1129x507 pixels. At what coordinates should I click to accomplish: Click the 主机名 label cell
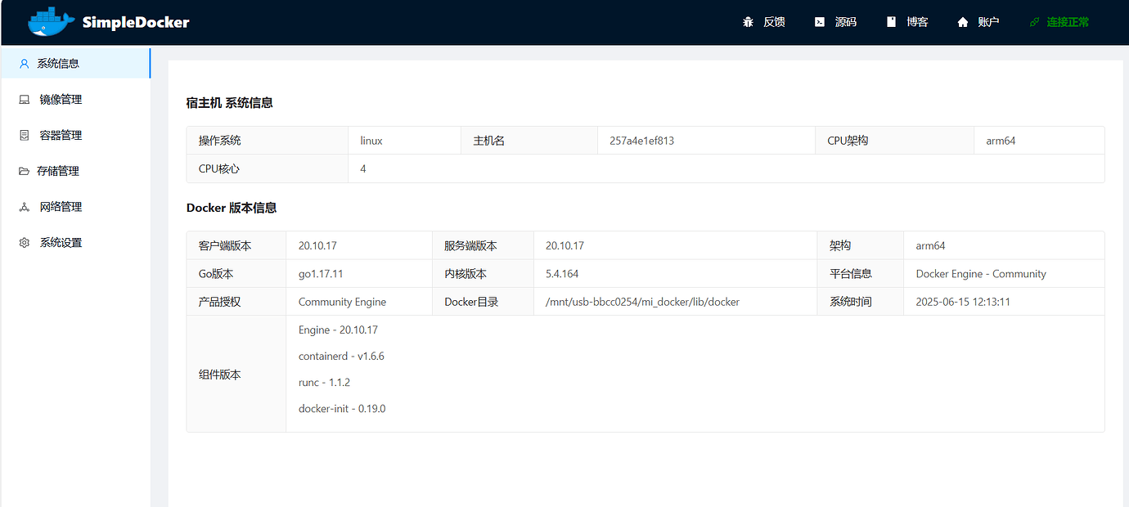point(529,141)
